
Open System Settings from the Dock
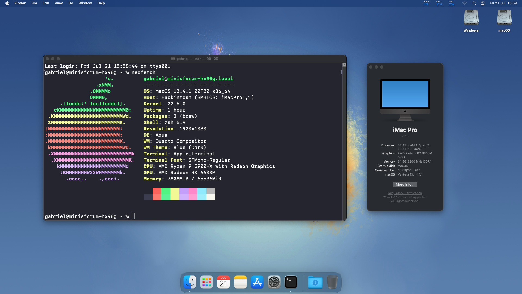[x=274, y=282]
